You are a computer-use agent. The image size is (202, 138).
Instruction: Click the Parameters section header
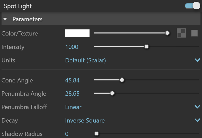(x=101, y=19)
